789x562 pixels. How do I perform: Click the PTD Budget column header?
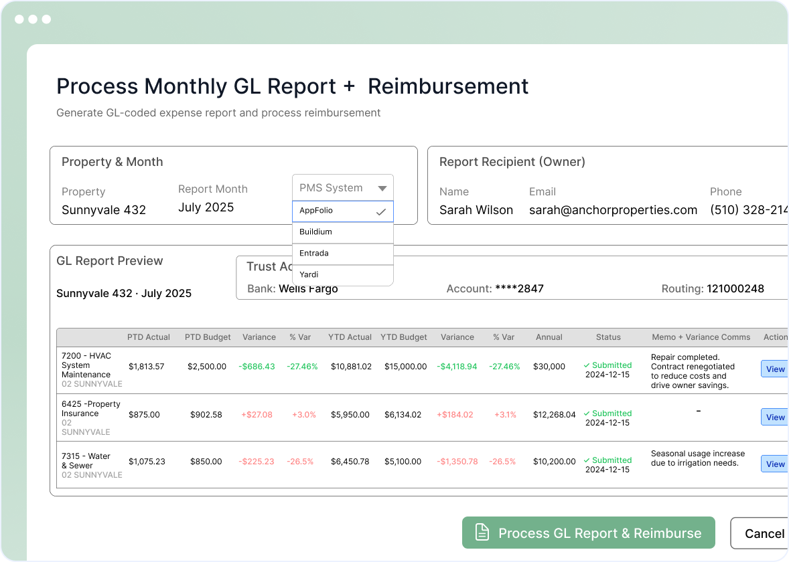click(x=208, y=337)
